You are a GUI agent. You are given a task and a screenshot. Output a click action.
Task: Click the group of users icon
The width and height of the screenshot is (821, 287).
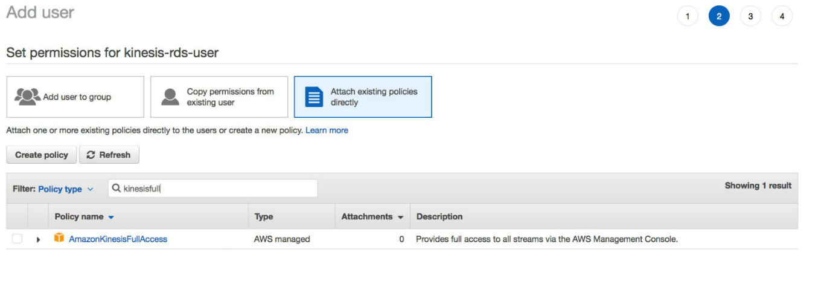coord(27,97)
